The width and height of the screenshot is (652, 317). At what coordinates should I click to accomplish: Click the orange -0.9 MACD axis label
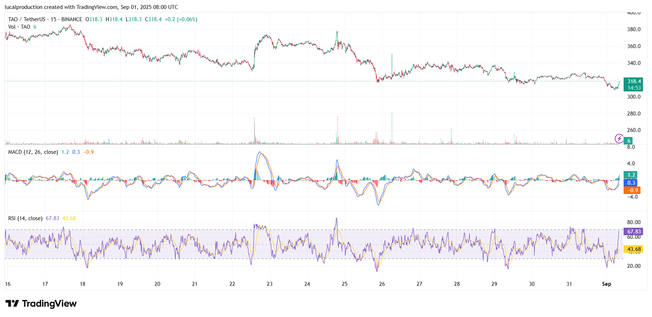[632, 190]
